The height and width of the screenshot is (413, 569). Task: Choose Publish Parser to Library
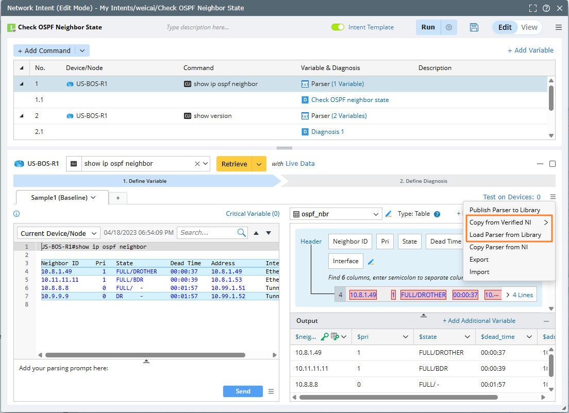point(505,210)
